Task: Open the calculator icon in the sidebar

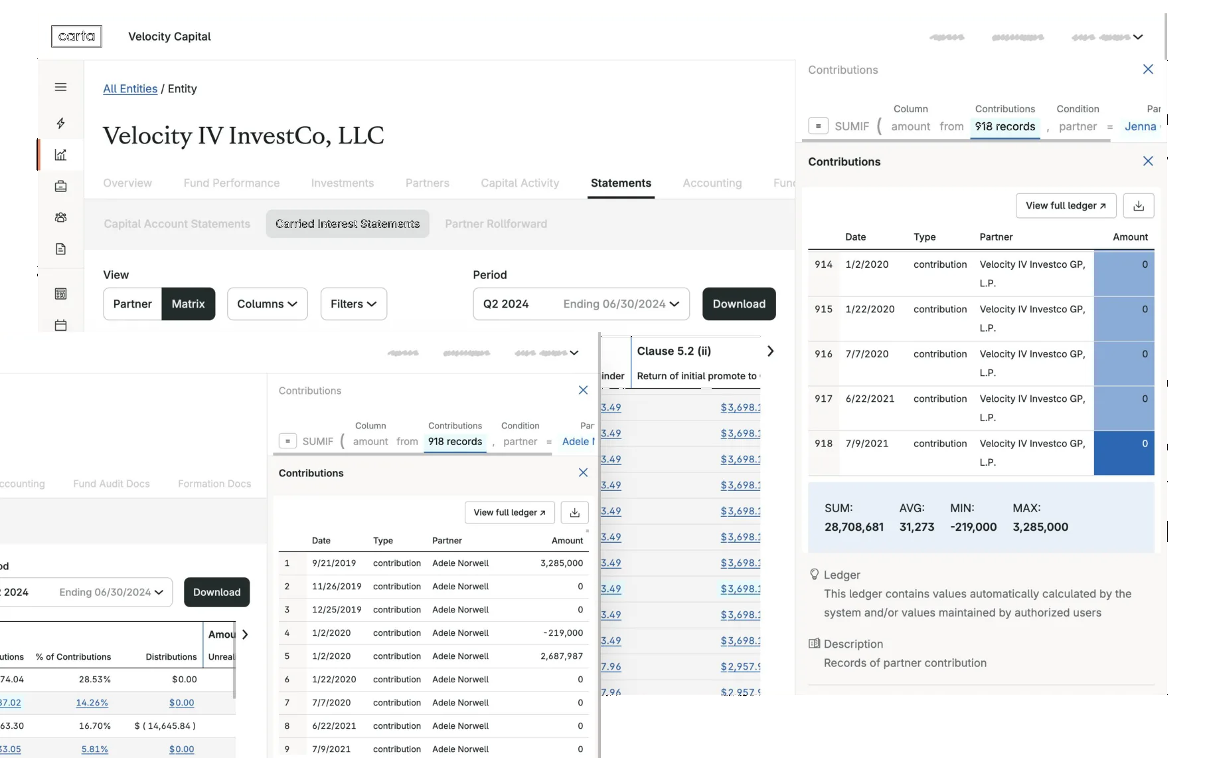Action: pos(60,294)
